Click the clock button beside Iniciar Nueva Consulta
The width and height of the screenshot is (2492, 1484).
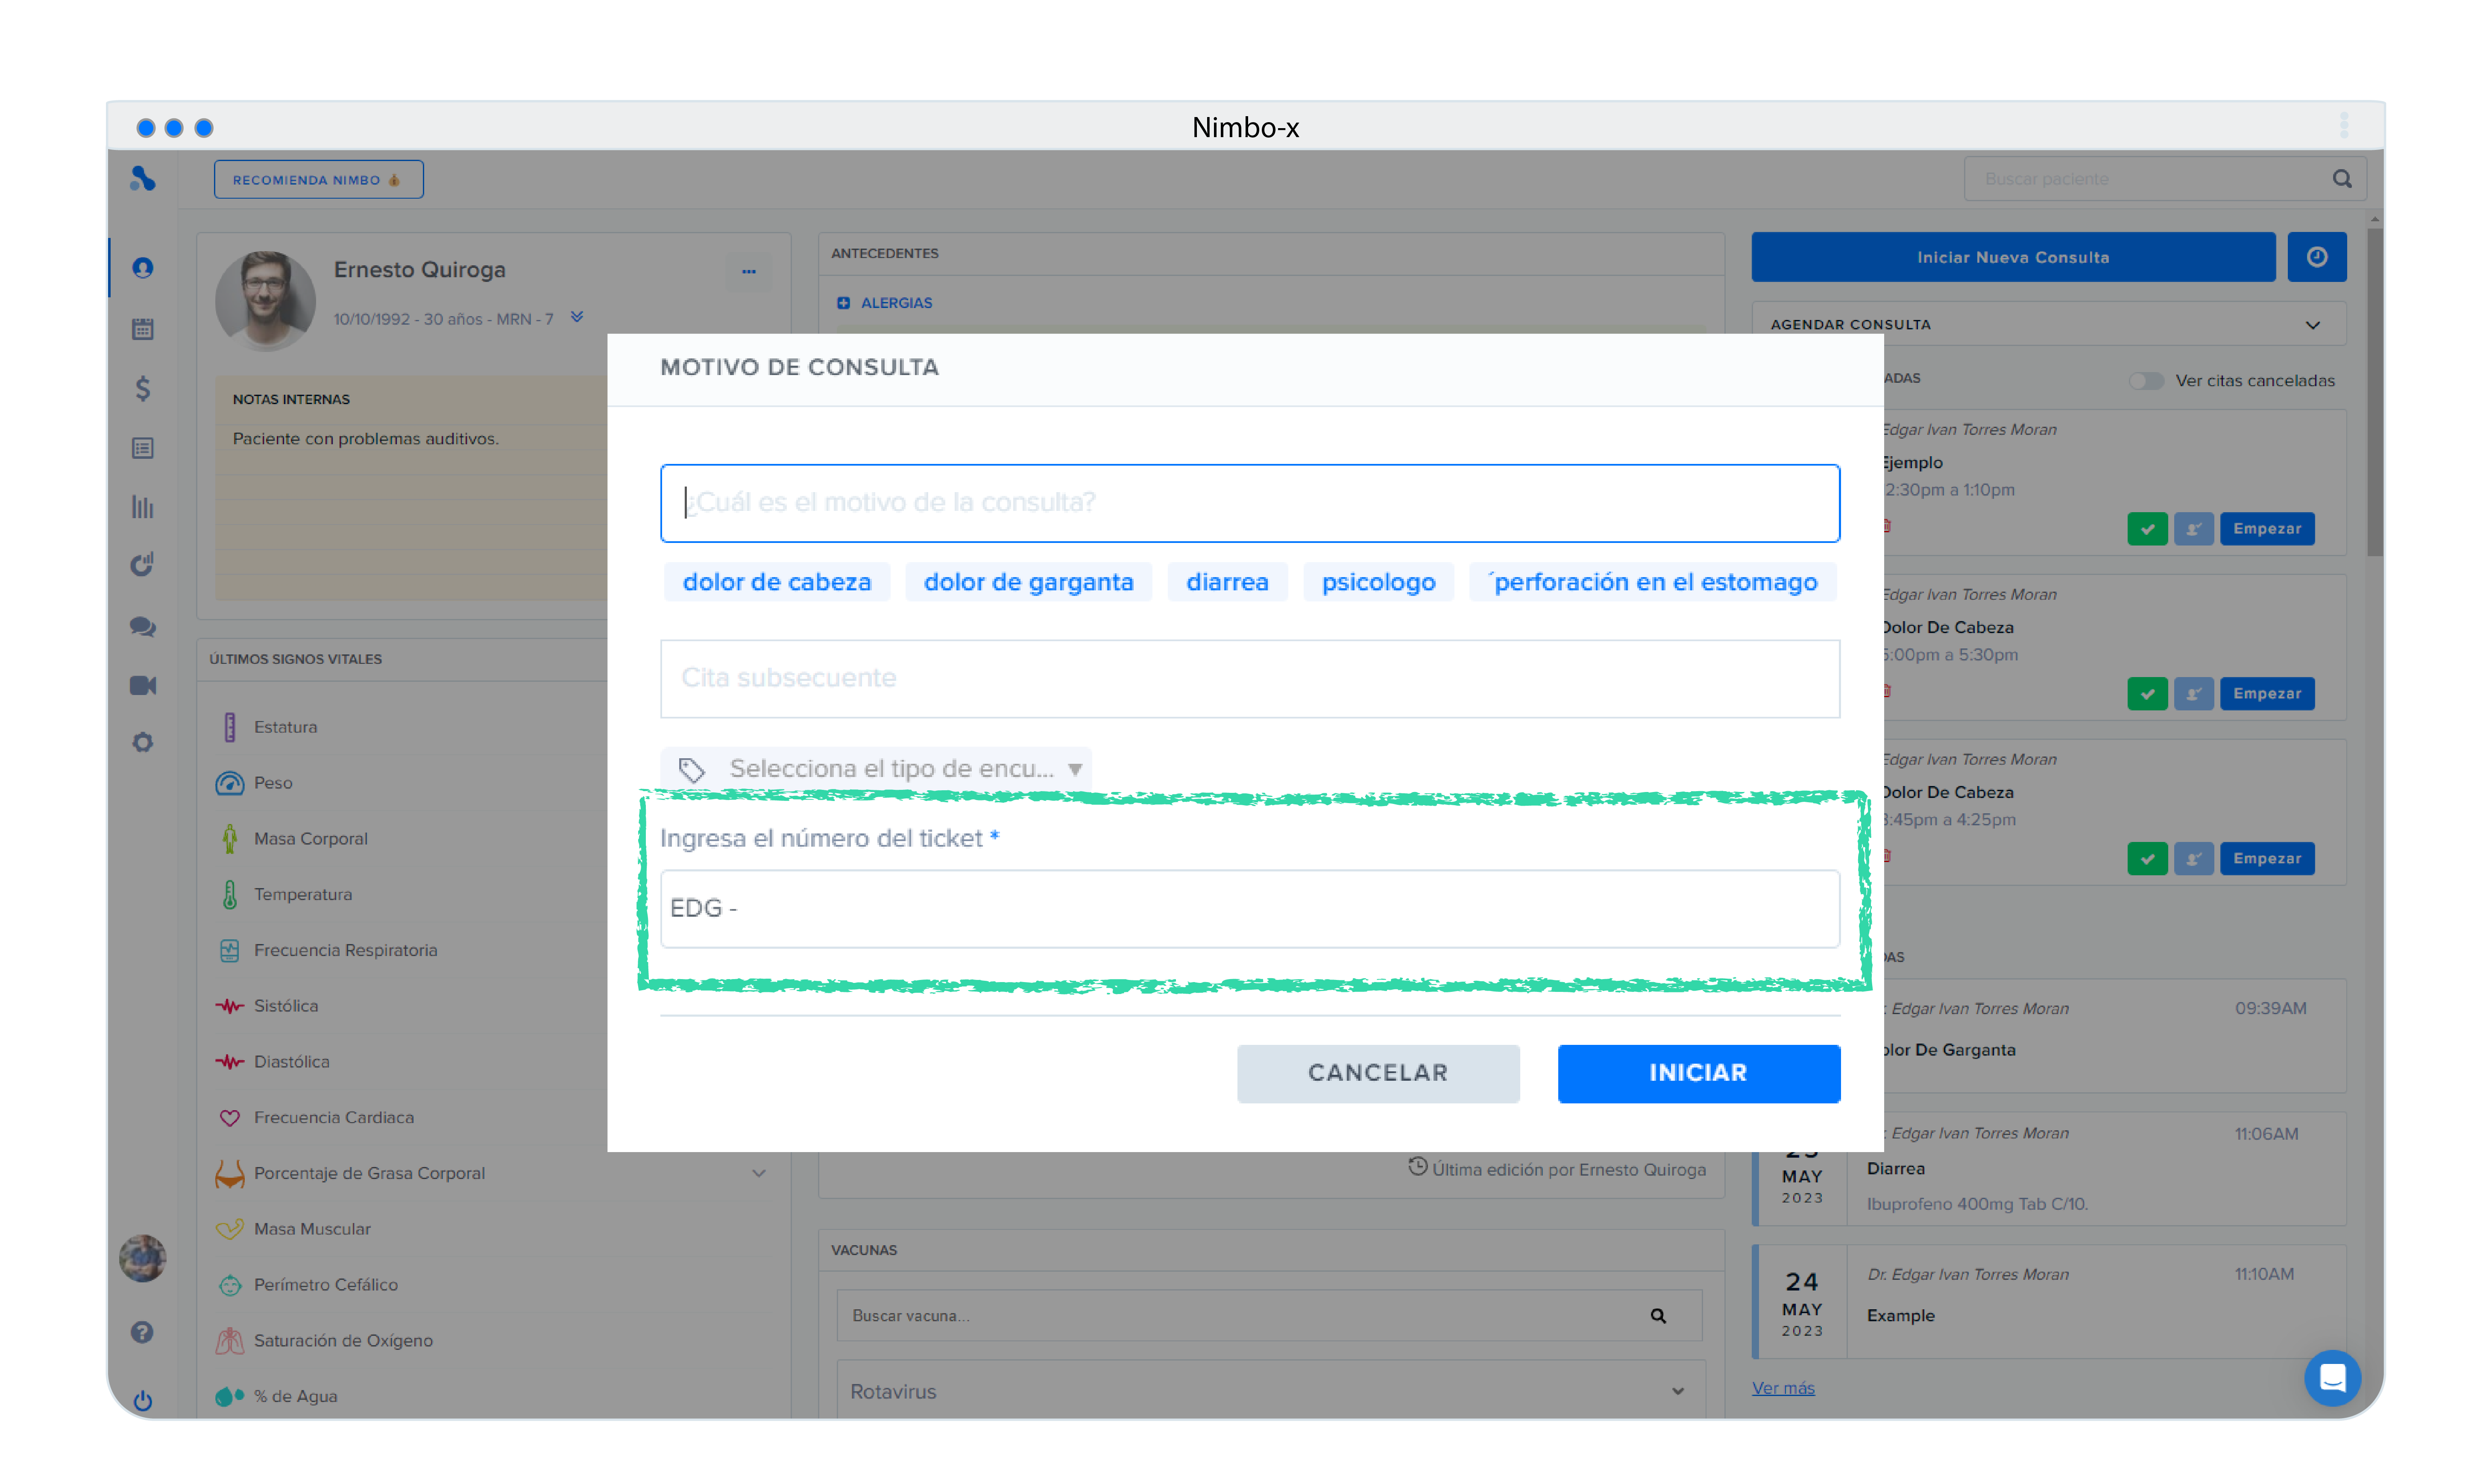click(x=2316, y=257)
